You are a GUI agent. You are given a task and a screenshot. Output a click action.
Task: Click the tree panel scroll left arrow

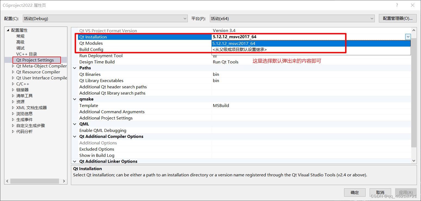click(7, 181)
